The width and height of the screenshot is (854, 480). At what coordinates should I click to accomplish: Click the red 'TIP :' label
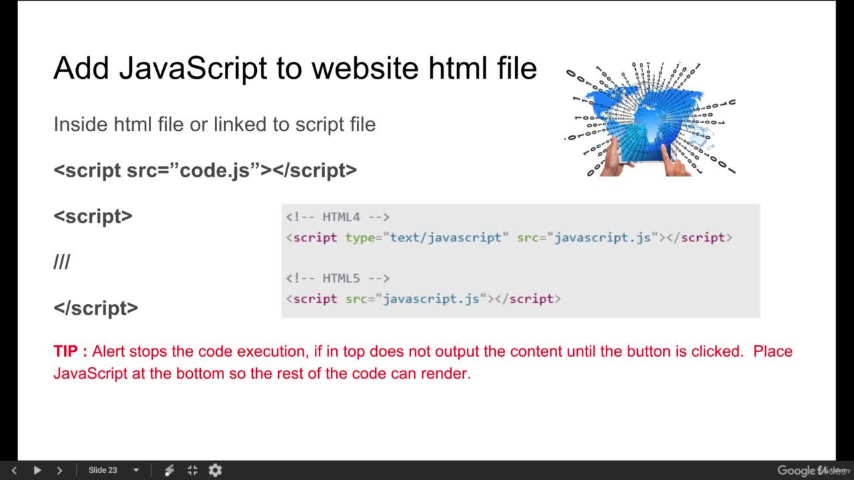tap(70, 351)
